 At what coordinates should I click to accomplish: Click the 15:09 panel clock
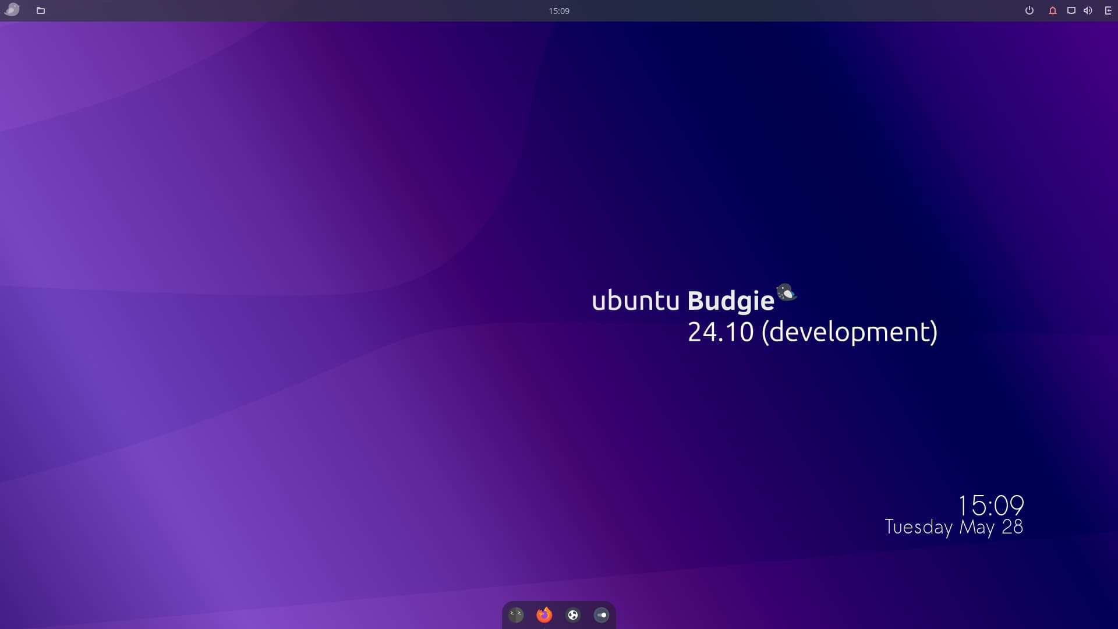coord(559,10)
